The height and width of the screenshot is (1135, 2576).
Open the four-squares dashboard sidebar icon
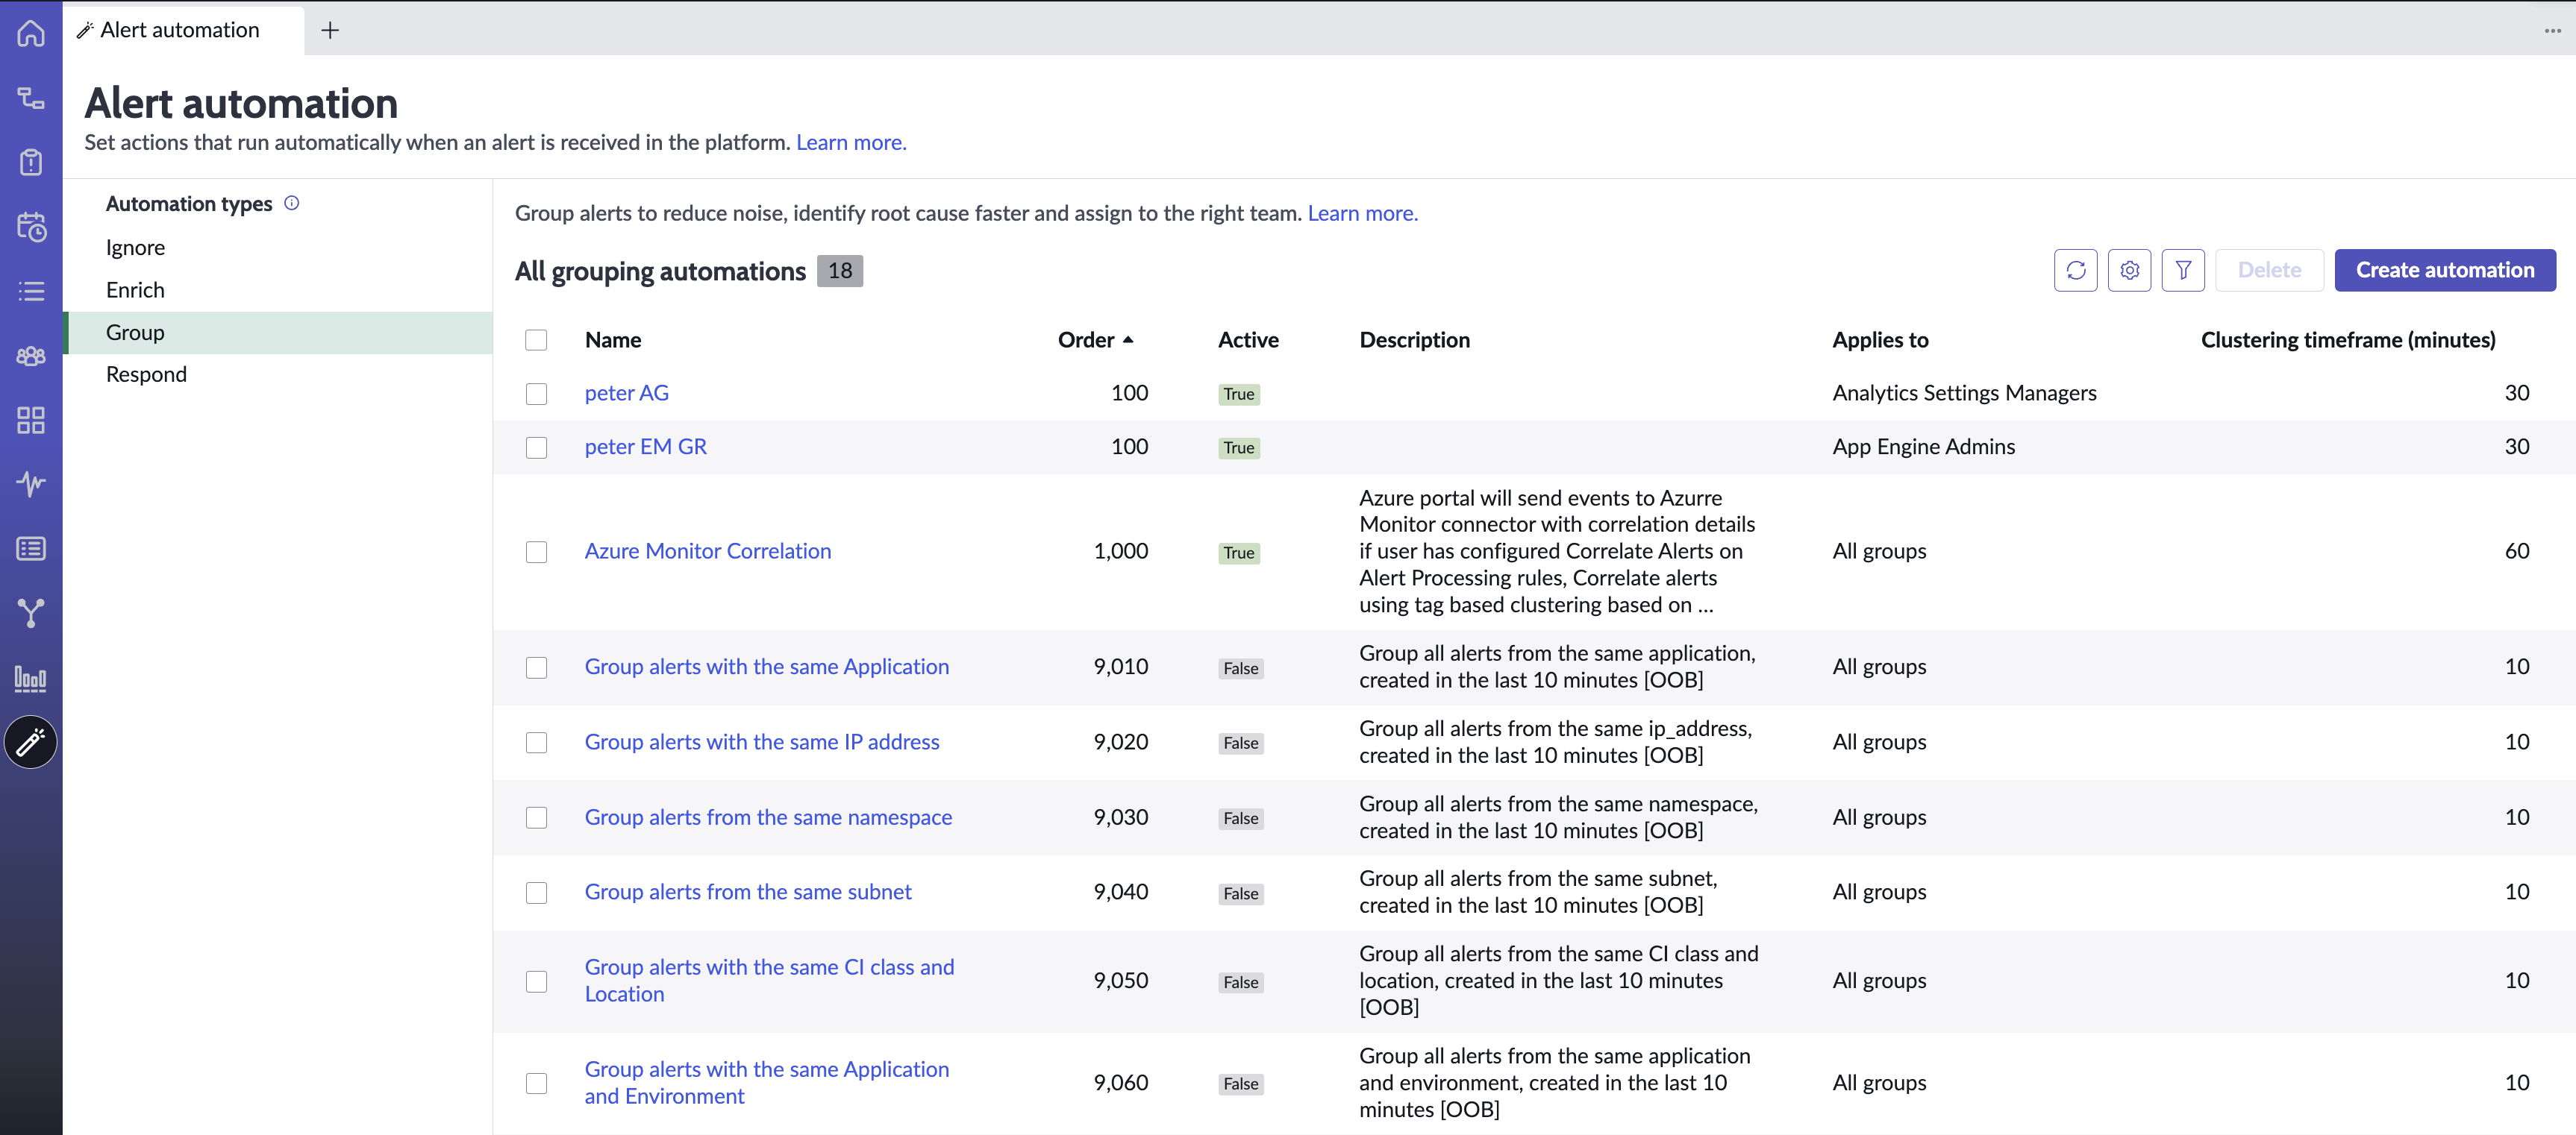click(31, 421)
